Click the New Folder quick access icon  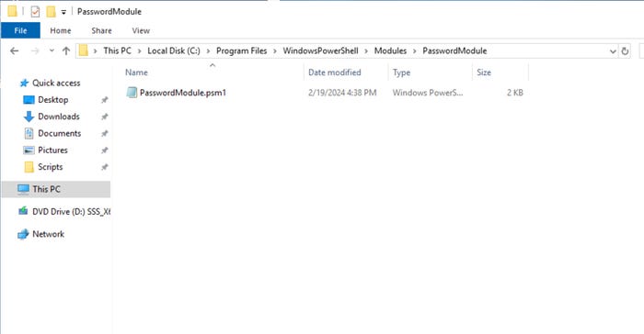pos(51,12)
